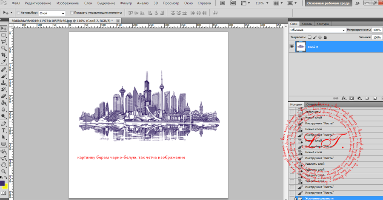383x200 pixels.
Task: Enable the Автовыбор checkbox
Action: pyautogui.click(x=18, y=12)
